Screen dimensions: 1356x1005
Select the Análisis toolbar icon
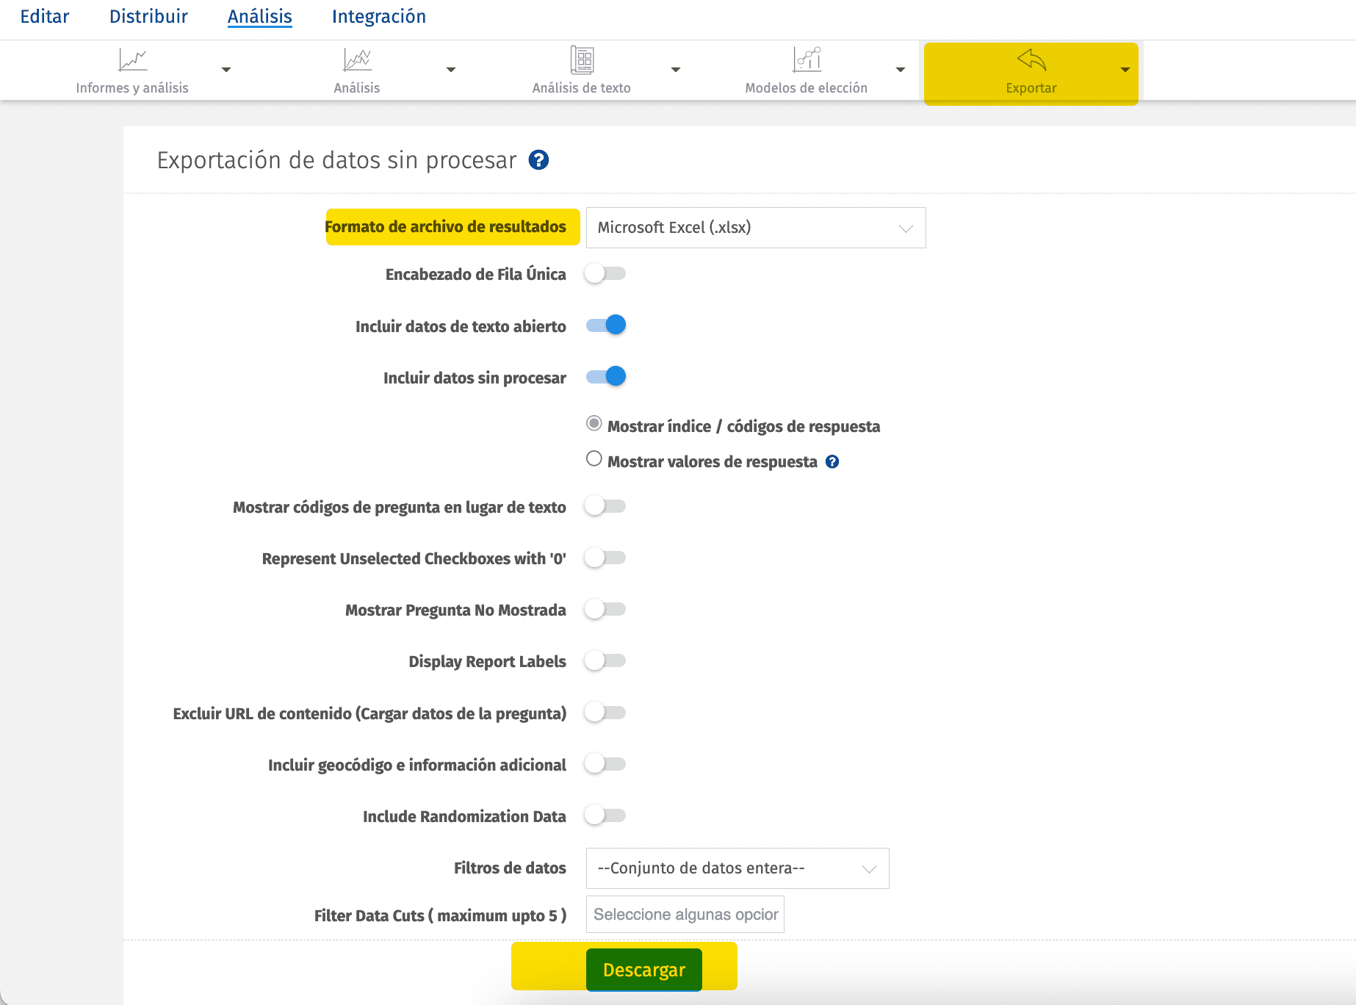(357, 60)
